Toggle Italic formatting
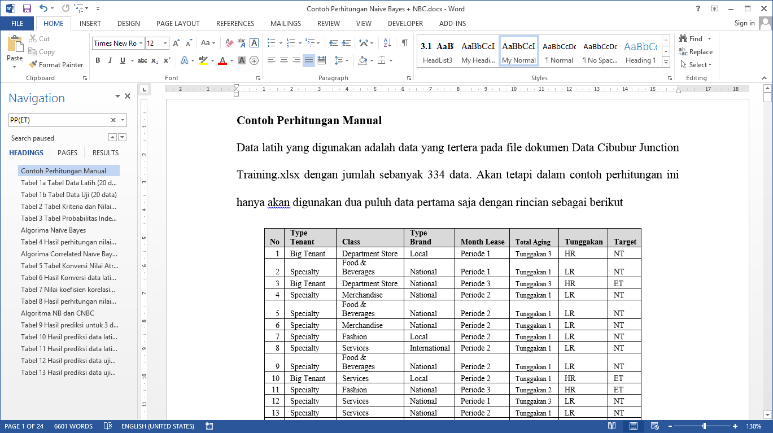773x433 pixels. click(x=110, y=60)
